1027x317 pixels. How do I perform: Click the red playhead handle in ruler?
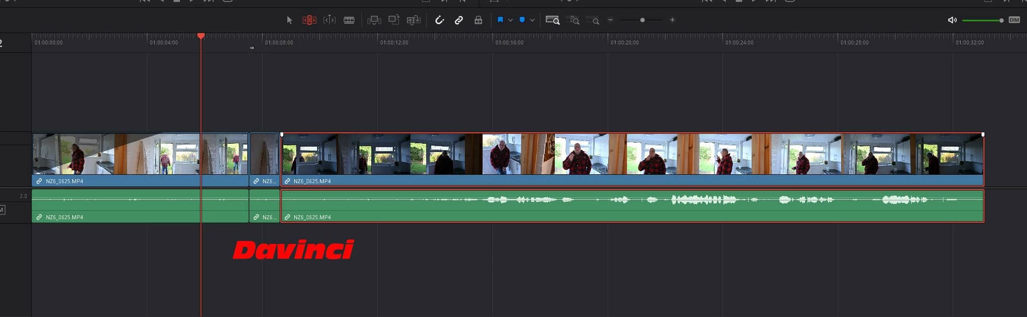click(201, 36)
